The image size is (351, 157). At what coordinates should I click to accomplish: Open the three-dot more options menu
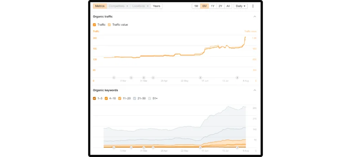pyautogui.click(x=253, y=6)
